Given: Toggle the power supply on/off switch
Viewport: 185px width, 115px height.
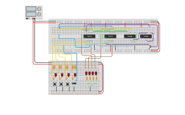Looking at the screenshot, I should (27, 19).
